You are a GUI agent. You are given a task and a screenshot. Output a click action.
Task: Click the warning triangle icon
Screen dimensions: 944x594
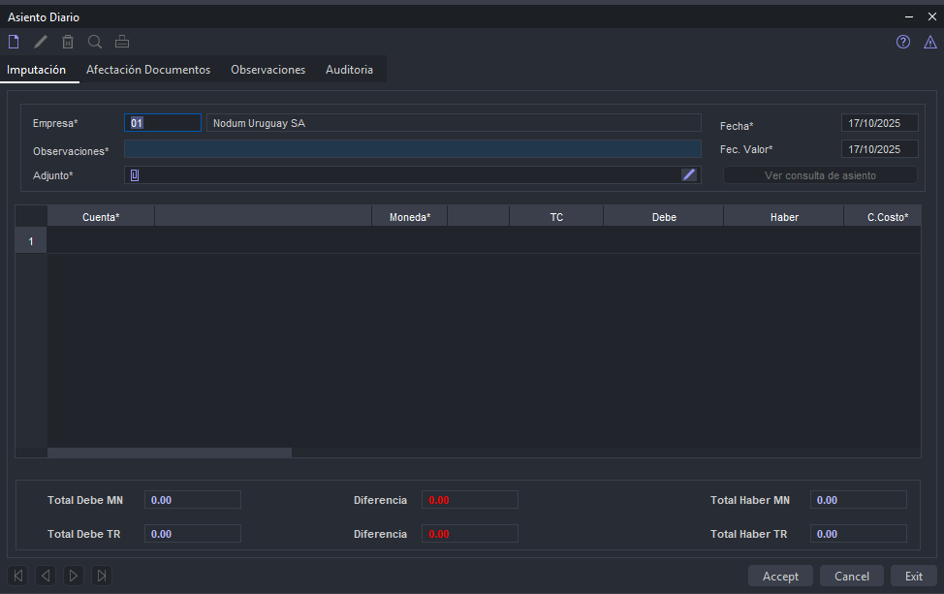(929, 42)
